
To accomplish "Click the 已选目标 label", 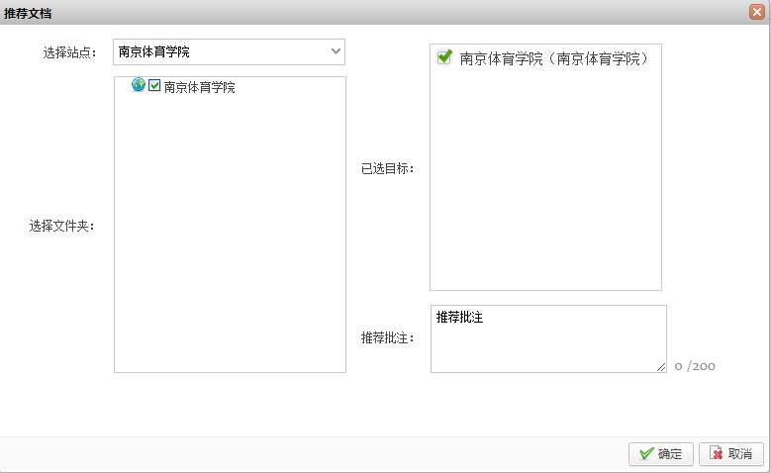I will click(x=387, y=168).
